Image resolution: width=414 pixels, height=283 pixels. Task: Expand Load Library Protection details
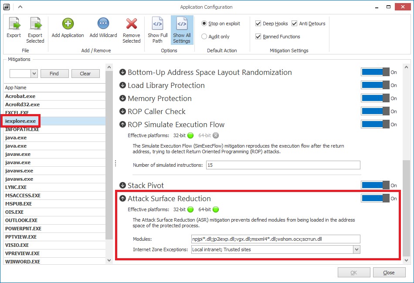122,85
